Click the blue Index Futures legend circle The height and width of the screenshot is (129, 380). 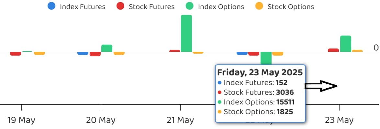pyautogui.click(x=52, y=6)
